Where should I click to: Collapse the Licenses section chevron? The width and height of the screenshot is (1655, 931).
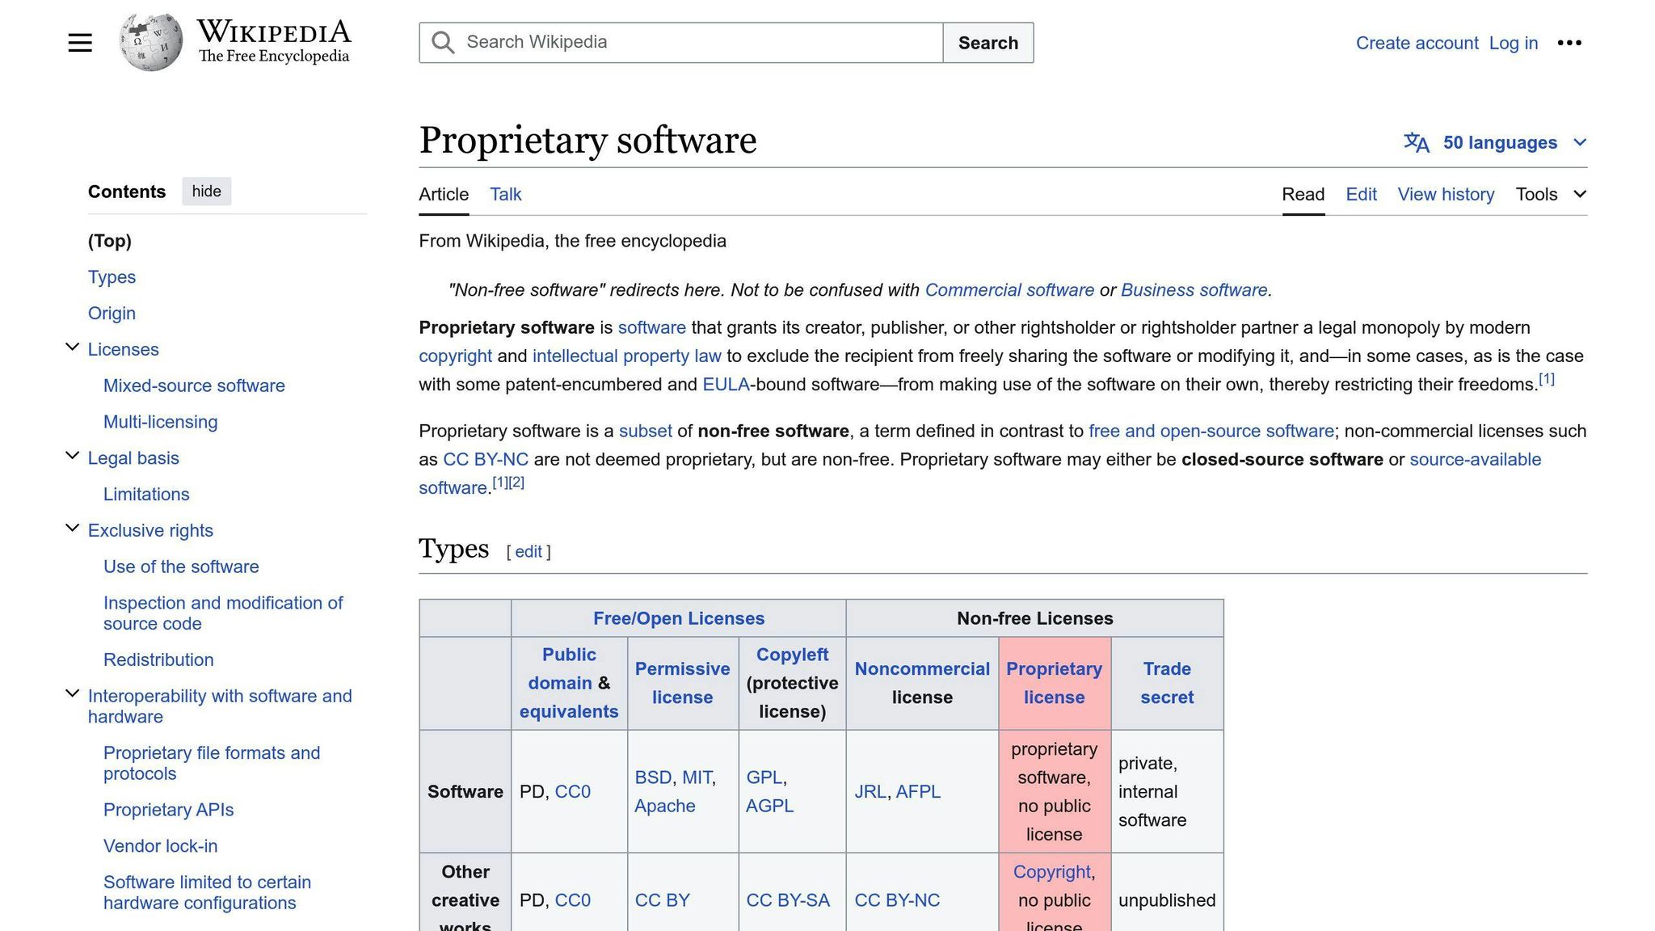pyautogui.click(x=71, y=346)
